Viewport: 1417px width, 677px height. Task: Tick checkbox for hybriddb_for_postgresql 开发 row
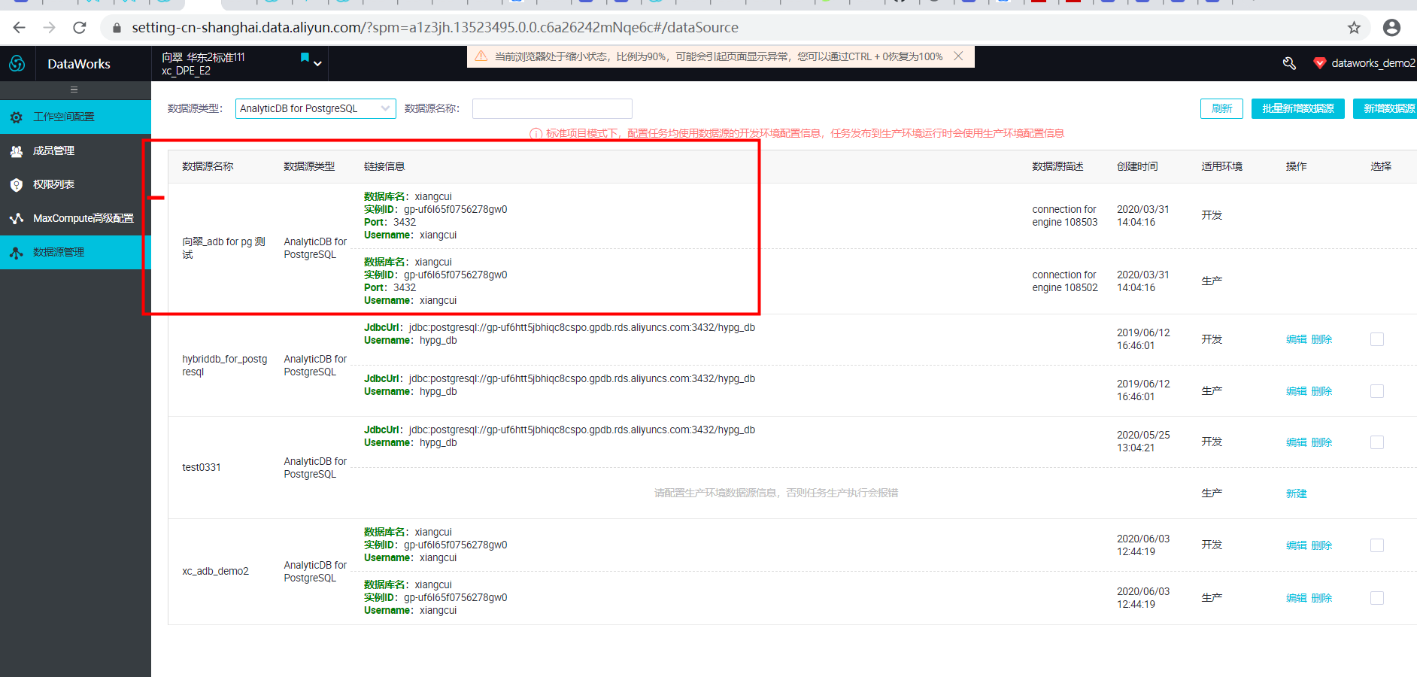pyautogui.click(x=1377, y=339)
